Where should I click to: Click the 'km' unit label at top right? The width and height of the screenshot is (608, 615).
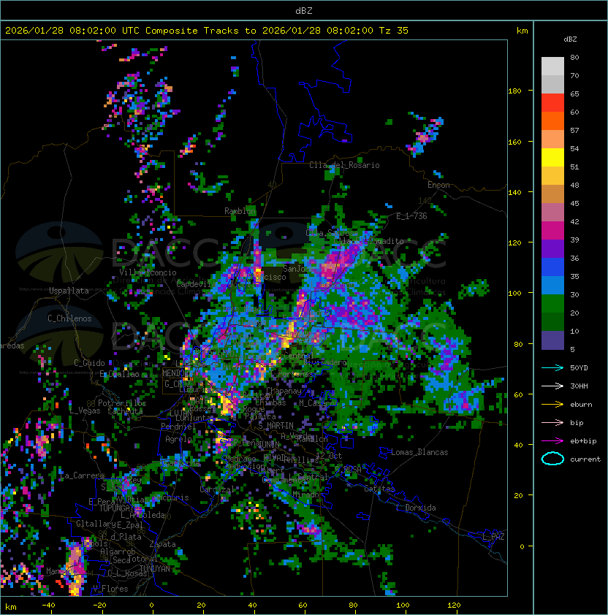pyautogui.click(x=522, y=31)
